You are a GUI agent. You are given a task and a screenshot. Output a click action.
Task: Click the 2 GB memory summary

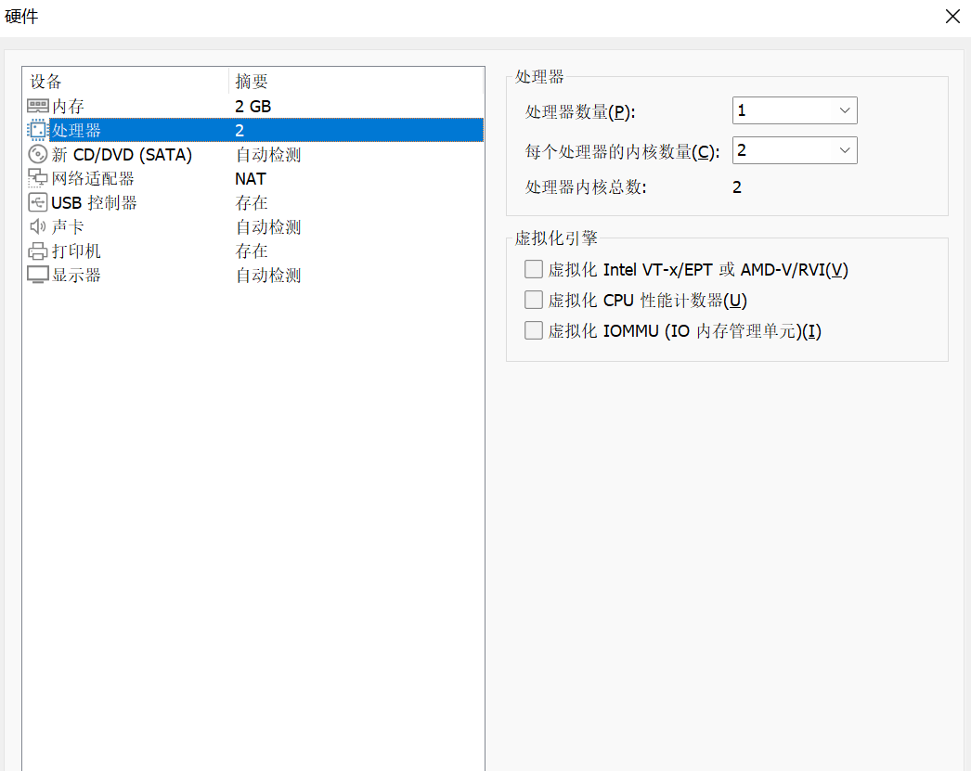[253, 107]
